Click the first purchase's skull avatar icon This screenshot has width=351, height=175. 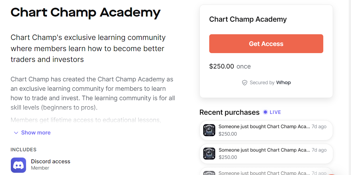tap(209, 130)
